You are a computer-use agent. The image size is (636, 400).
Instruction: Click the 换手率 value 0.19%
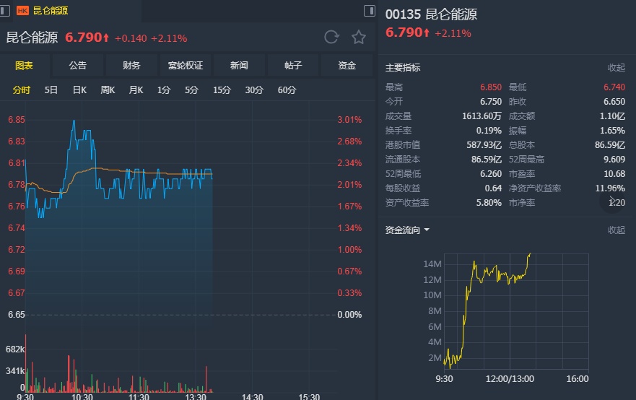pyautogui.click(x=489, y=131)
